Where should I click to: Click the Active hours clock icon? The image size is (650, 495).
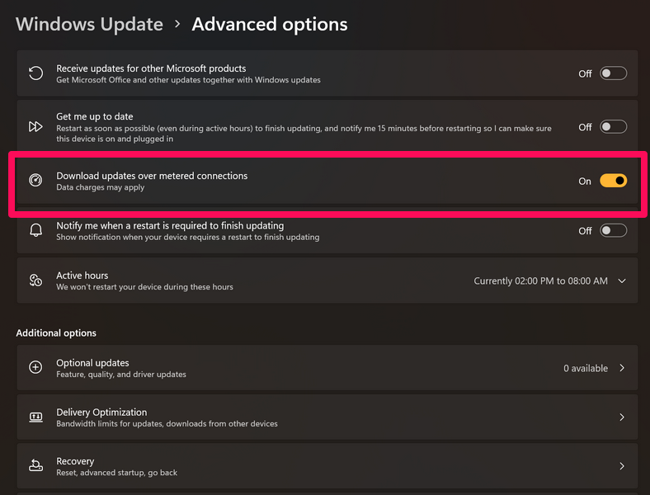[x=35, y=280]
